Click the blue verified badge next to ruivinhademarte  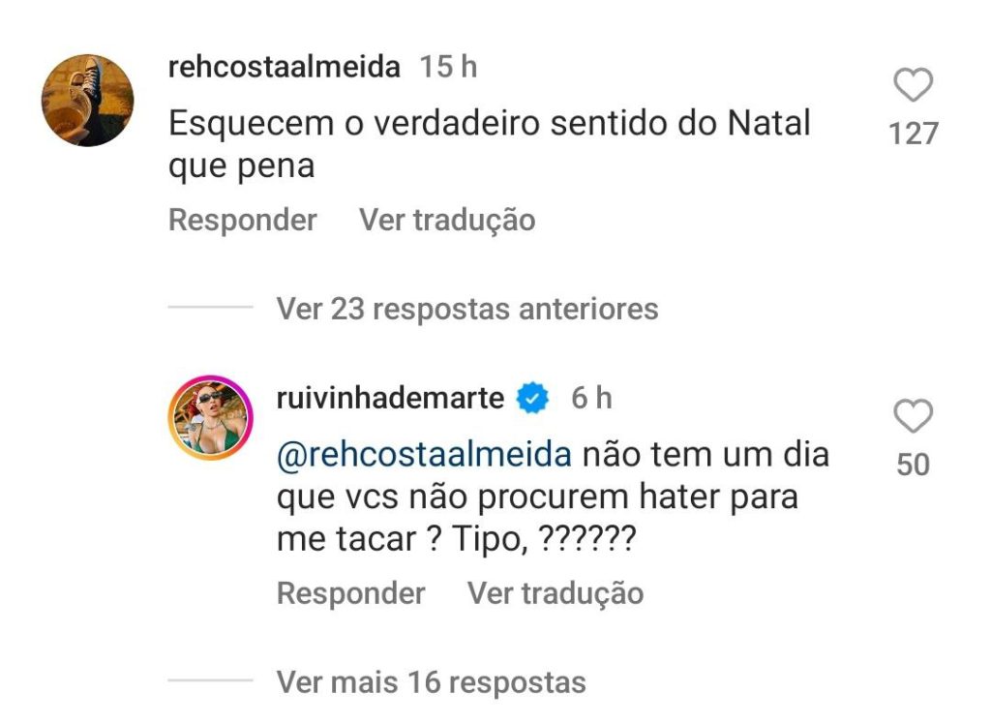(533, 398)
